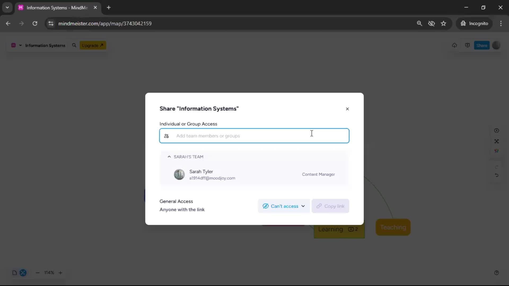
Task: Click the Incognito indicator
Action: (x=474, y=24)
